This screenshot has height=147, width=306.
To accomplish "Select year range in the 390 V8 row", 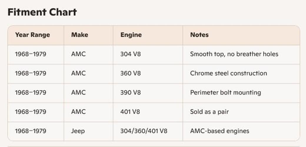I will (31, 92).
